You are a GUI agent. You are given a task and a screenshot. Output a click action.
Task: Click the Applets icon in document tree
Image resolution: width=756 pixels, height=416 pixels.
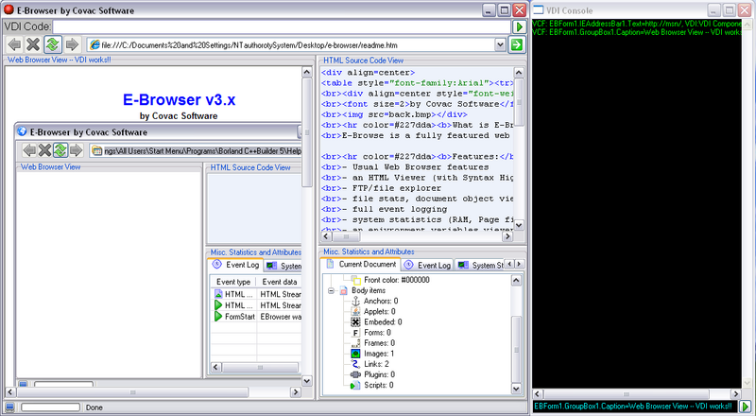[x=356, y=311]
